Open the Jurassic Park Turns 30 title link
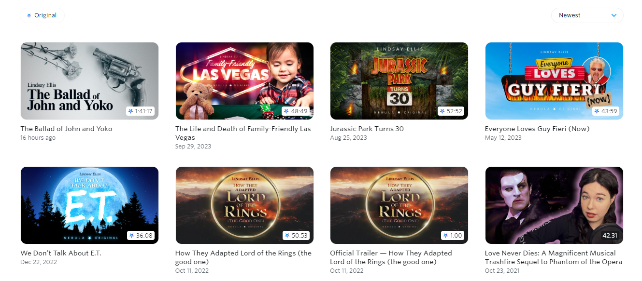Image resolution: width=642 pixels, height=281 pixels. point(367,129)
